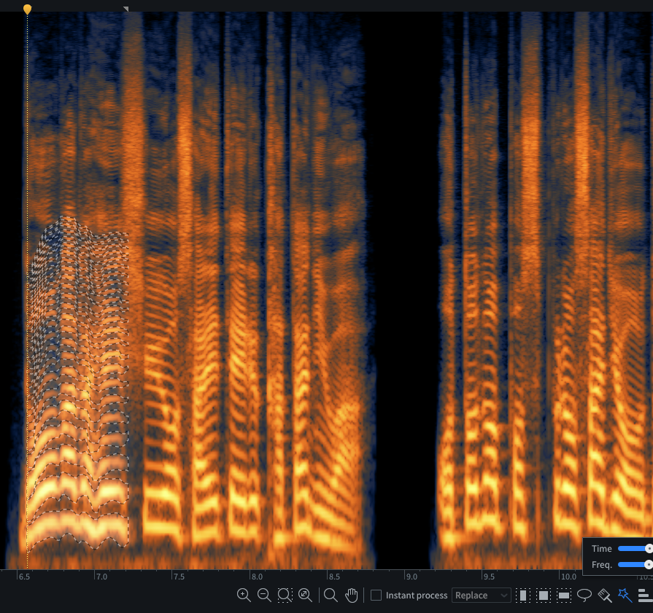The height and width of the screenshot is (613, 653).
Task: Choose the time selection tool
Action: pyautogui.click(x=522, y=596)
